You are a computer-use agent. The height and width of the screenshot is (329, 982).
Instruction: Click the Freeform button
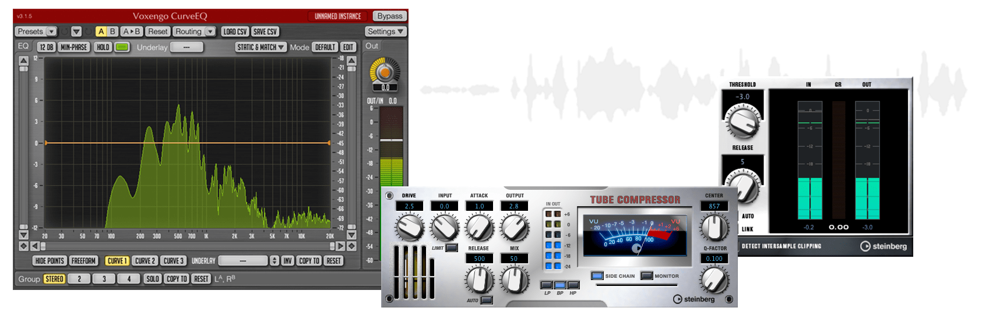[x=84, y=261]
